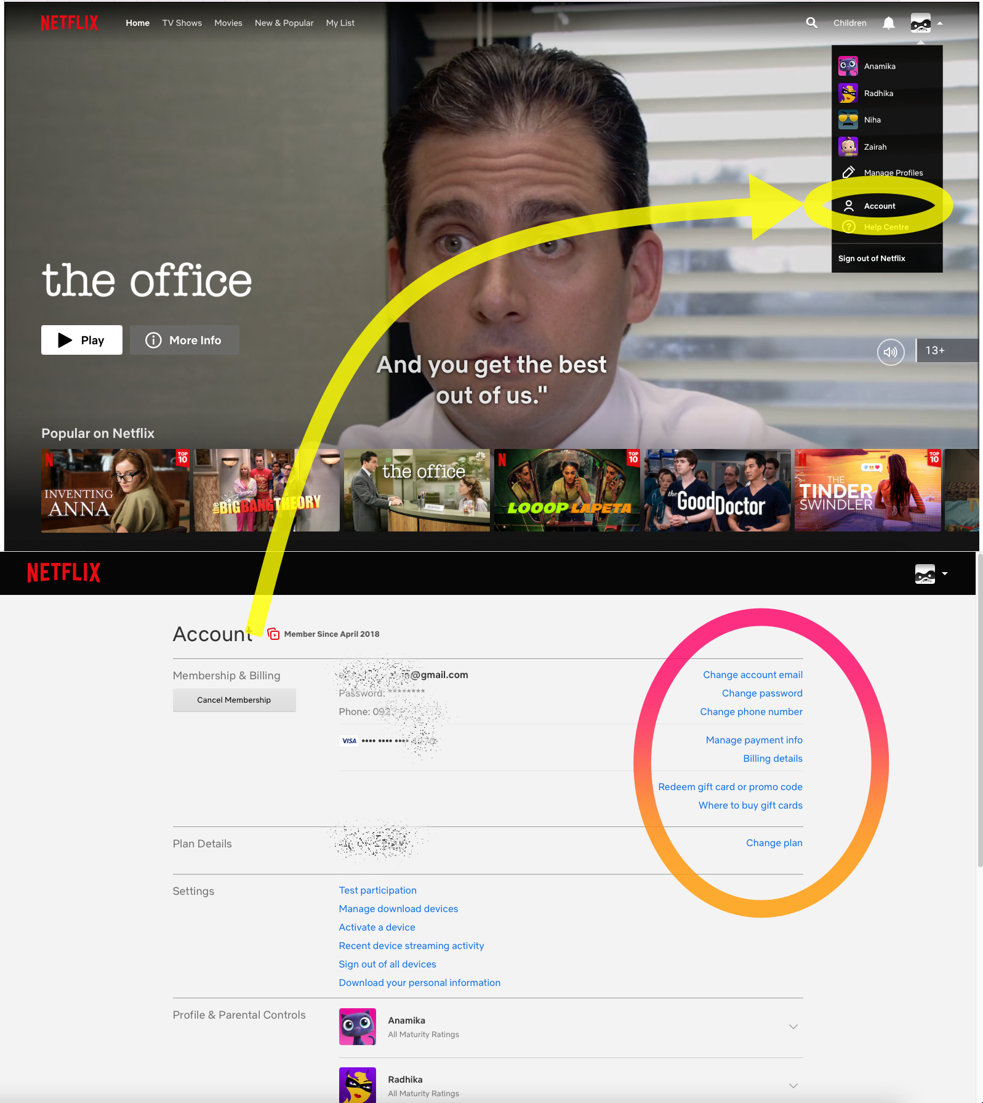Go to the Home tab
The height and width of the screenshot is (1103, 983).
[138, 23]
